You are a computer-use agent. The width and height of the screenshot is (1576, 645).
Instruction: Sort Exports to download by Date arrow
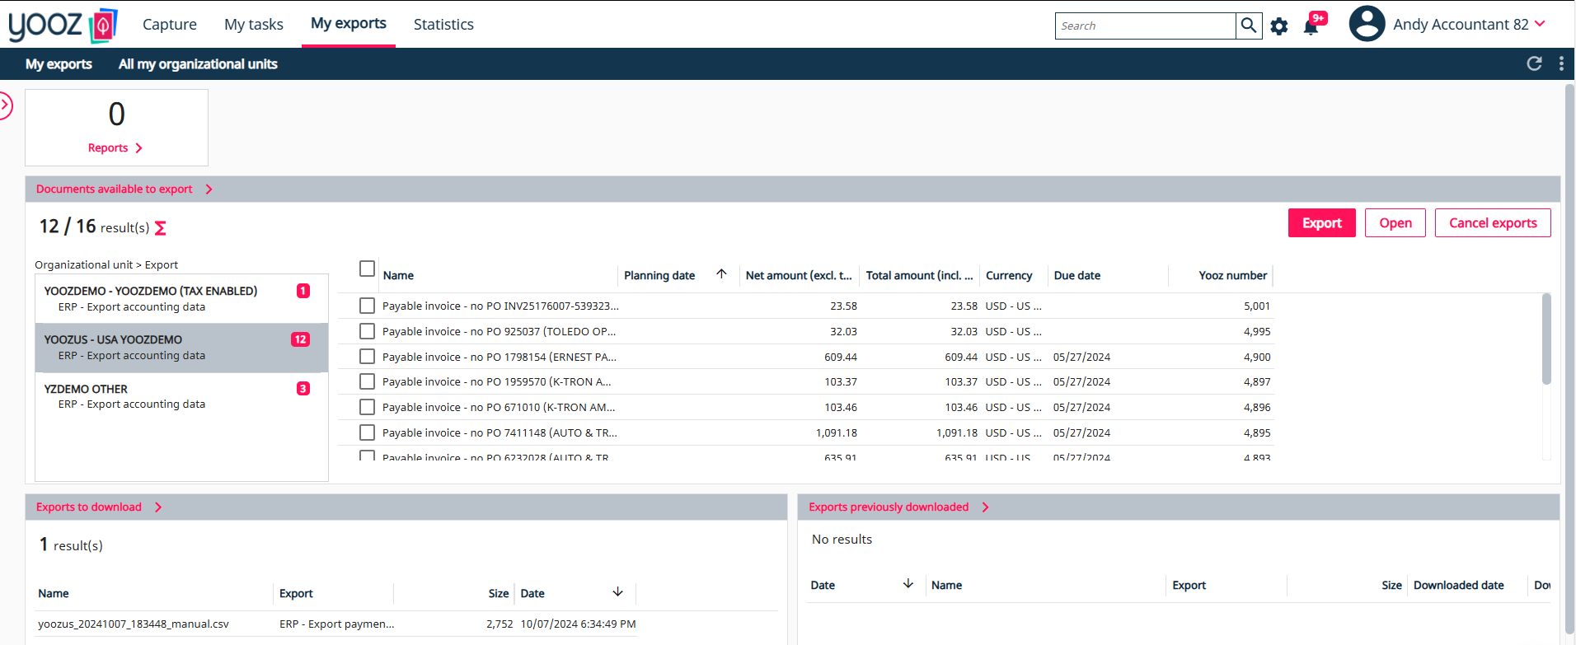click(x=618, y=592)
